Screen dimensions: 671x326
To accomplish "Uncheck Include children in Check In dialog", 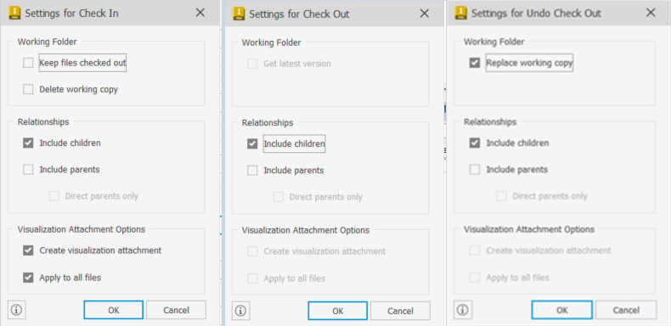I will [28, 143].
